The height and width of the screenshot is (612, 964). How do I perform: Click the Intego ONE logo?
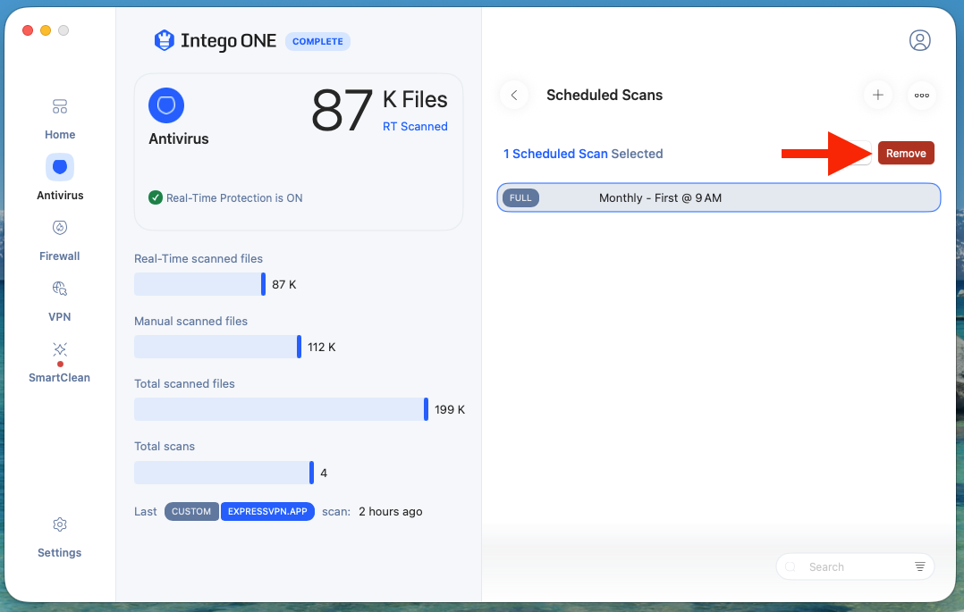(215, 41)
